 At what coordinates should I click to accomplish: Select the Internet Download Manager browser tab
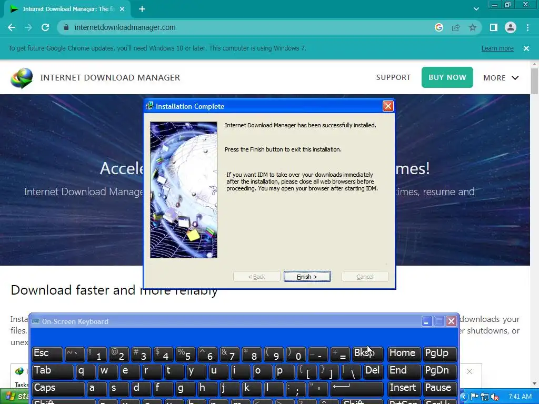(68, 9)
